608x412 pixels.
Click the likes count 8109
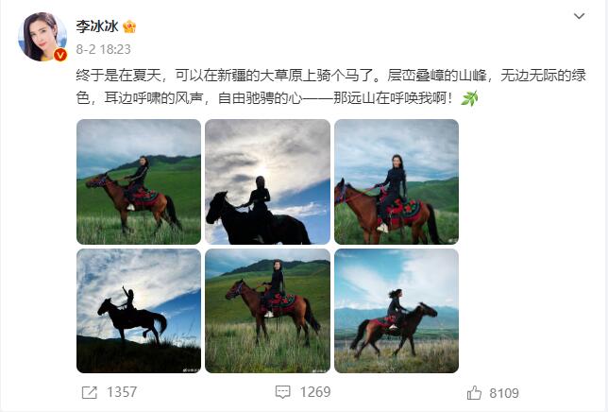click(504, 393)
